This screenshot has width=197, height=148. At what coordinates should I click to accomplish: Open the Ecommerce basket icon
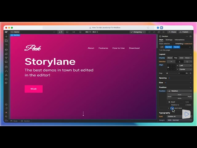click(6, 79)
